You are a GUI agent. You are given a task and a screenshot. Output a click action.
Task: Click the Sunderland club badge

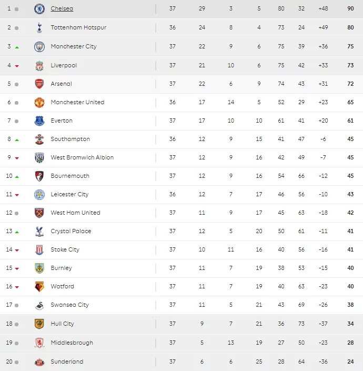[39, 362]
